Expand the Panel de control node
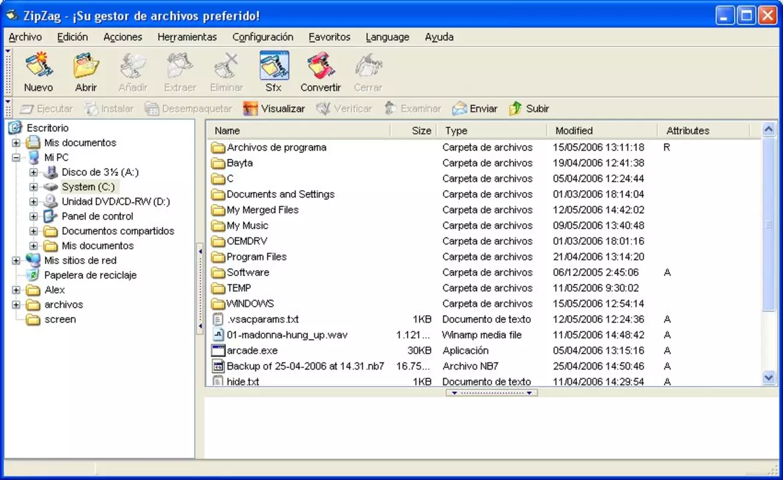This screenshot has height=480, width=783. point(34,217)
